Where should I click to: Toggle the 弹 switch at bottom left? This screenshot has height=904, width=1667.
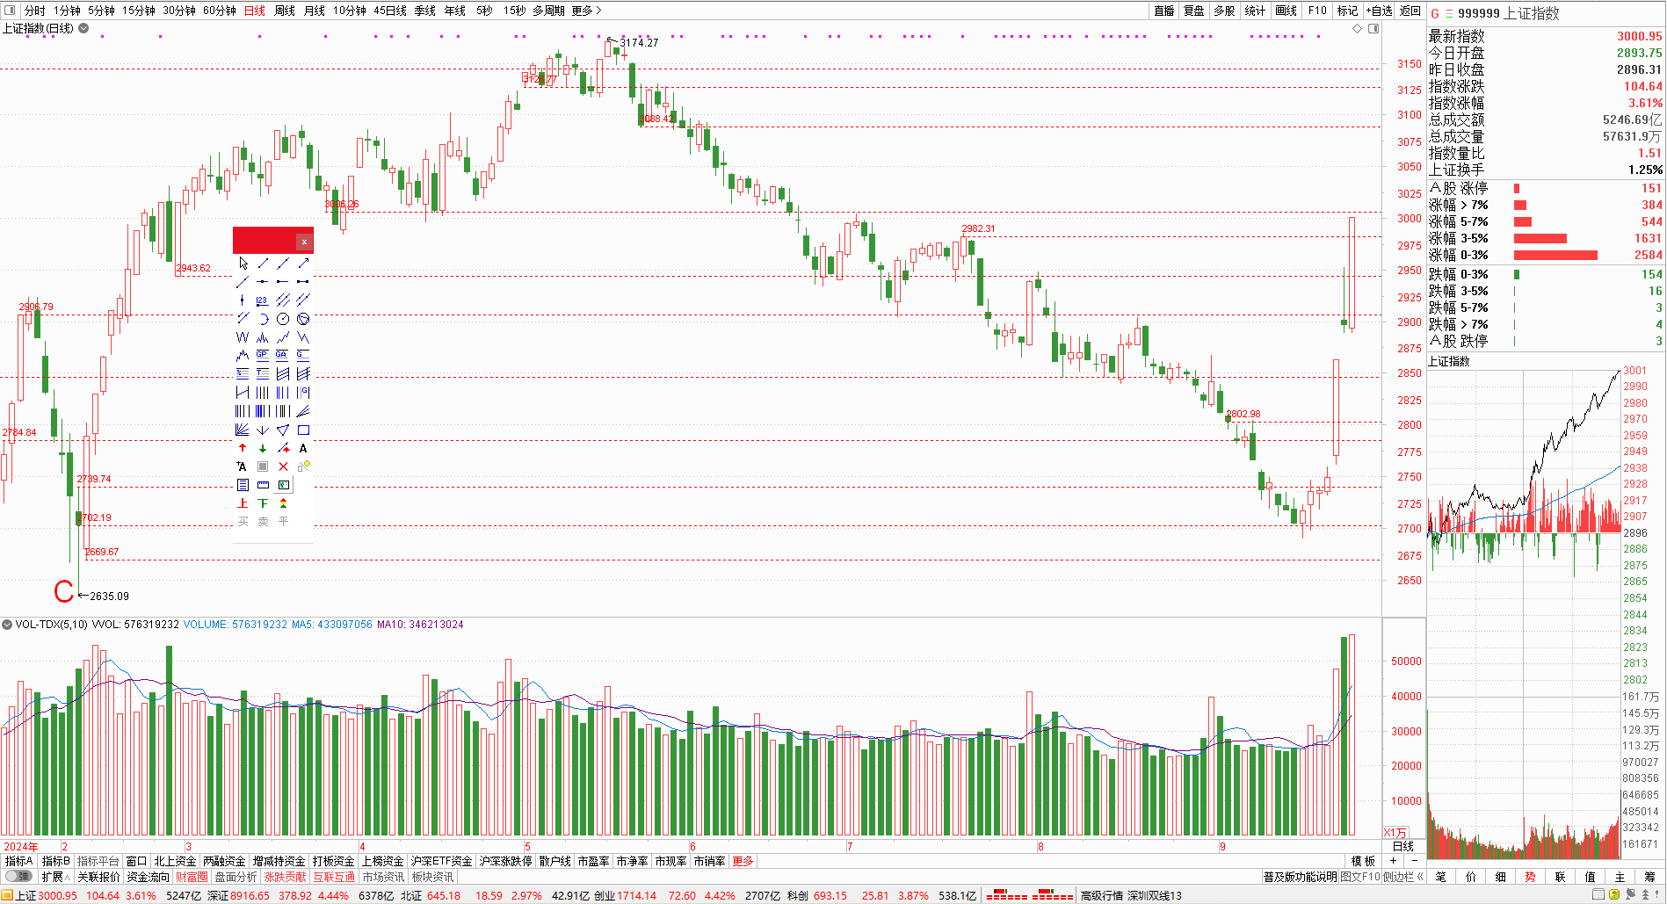18,877
